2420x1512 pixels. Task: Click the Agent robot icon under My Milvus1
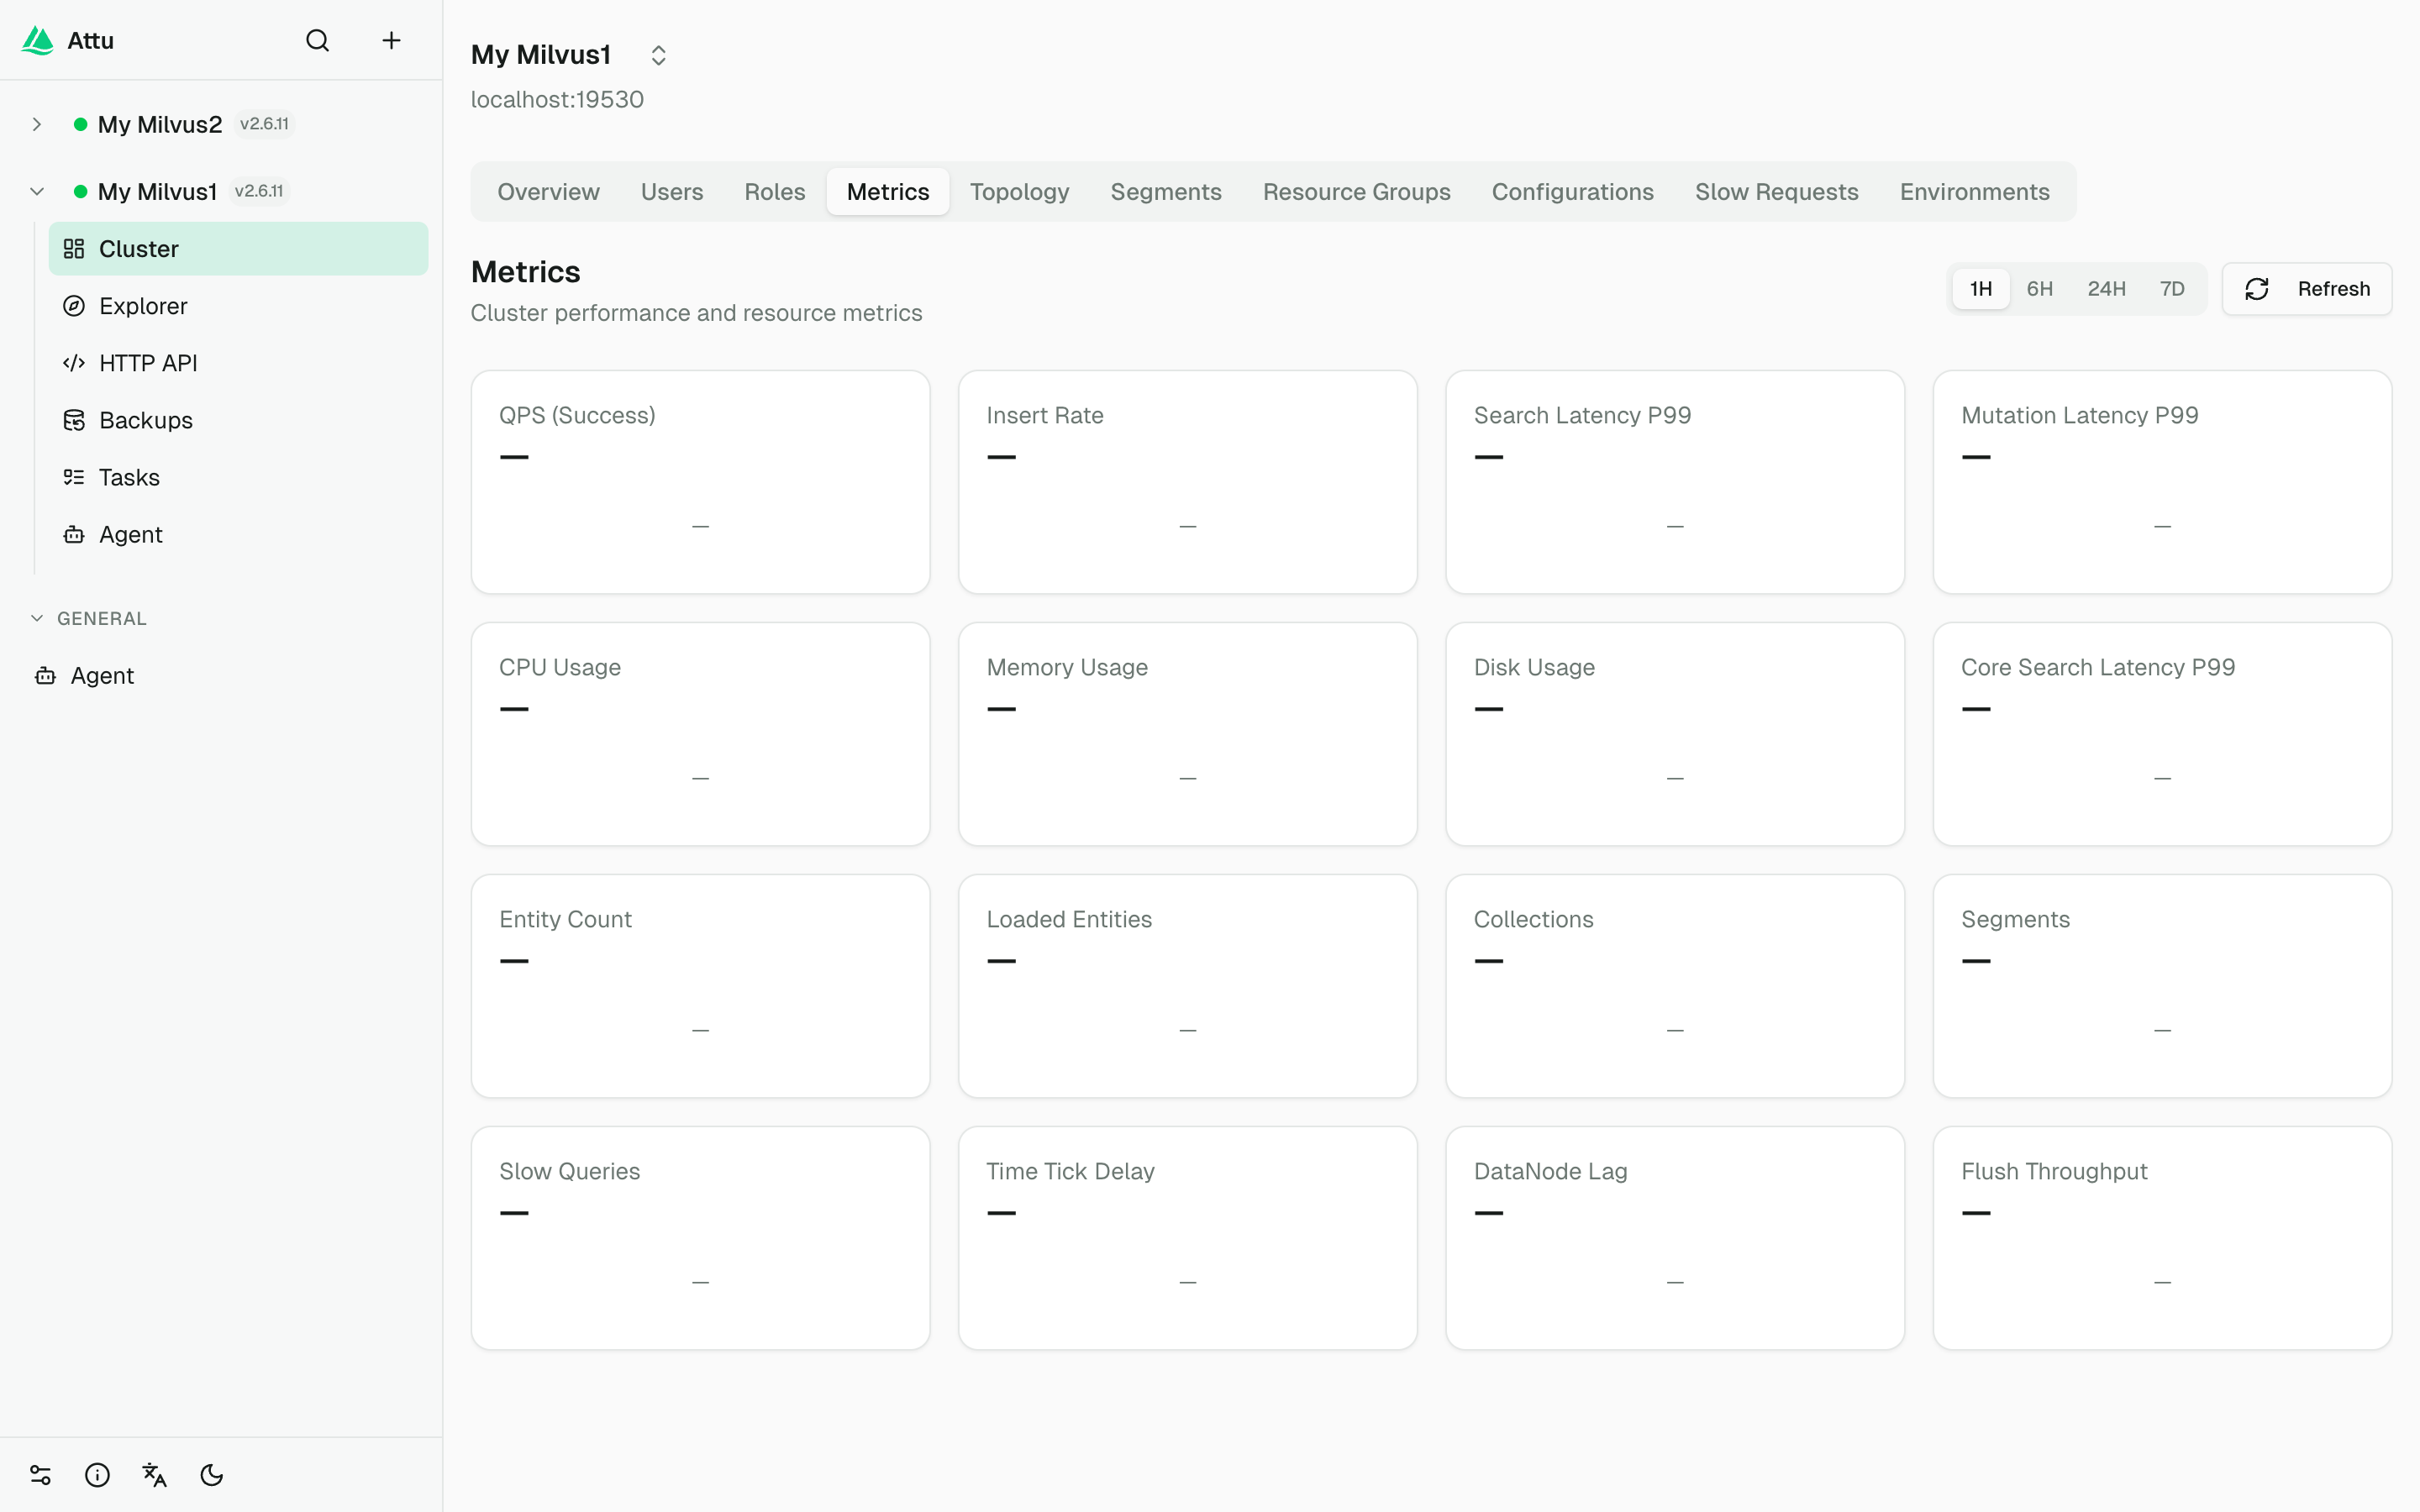[x=74, y=534]
